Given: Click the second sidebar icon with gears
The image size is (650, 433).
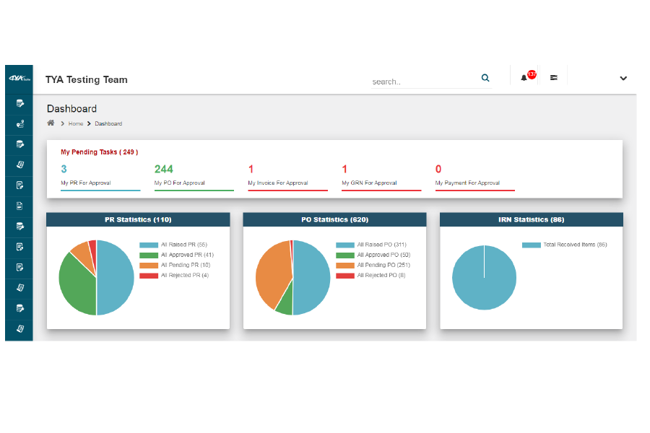Looking at the screenshot, I should (19, 124).
